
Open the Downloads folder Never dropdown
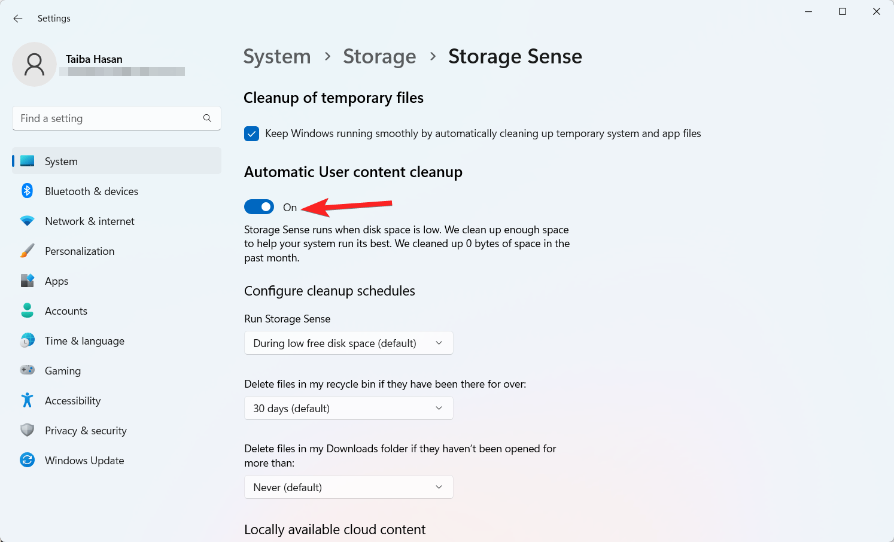click(348, 487)
